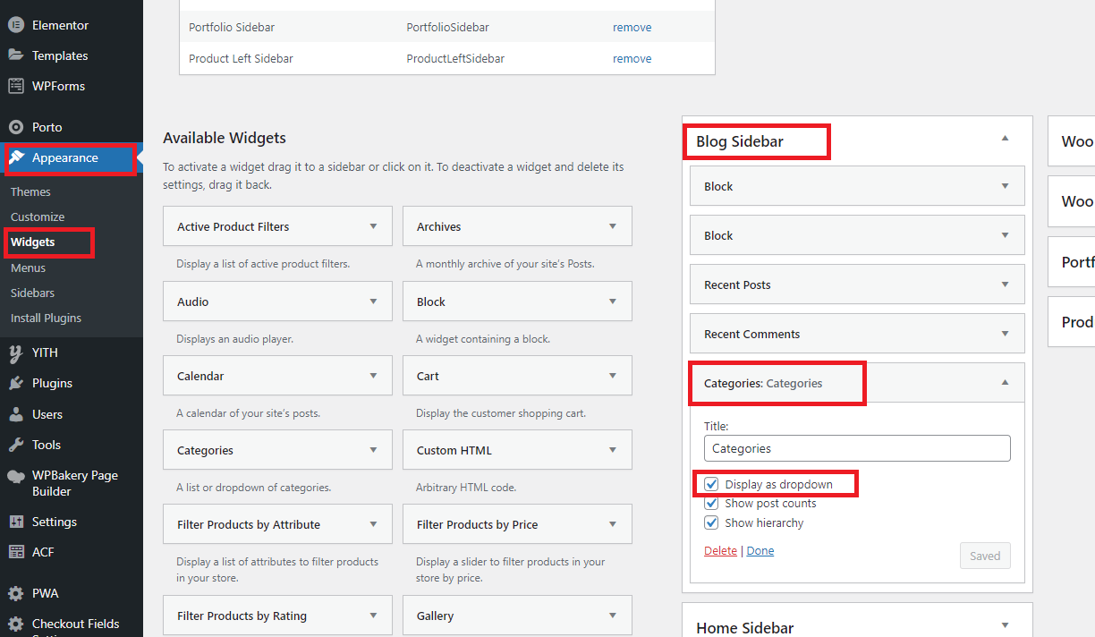Collapse the Blog Sidebar panel arrow

tap(1005, 139)
